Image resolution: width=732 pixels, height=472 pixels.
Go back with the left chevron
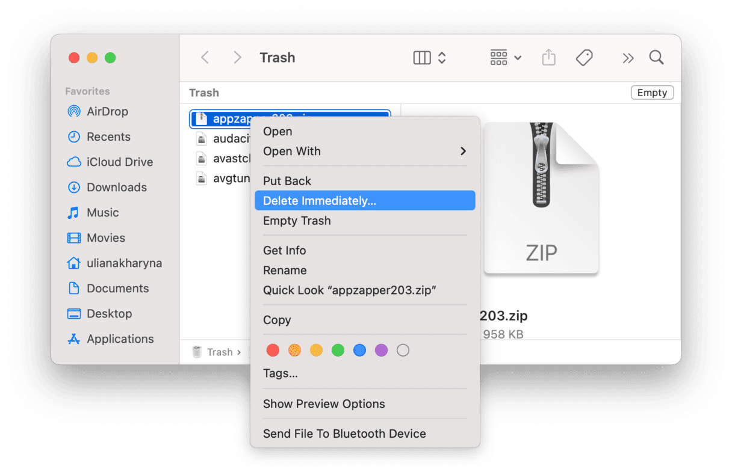pyautogui.click(x=205, y=58)
